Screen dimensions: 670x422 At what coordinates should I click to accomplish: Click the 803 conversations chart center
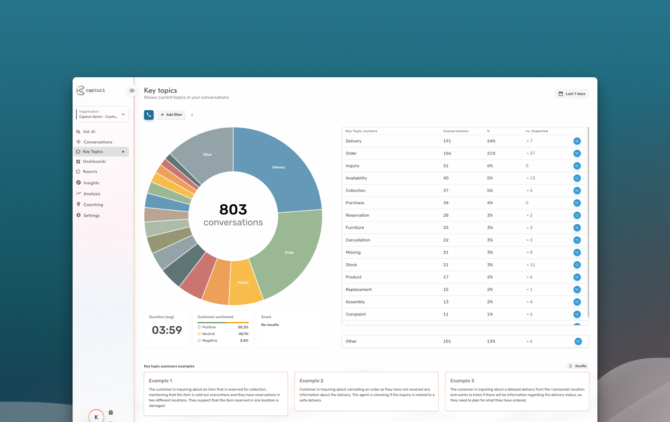(x=233, y=215)
